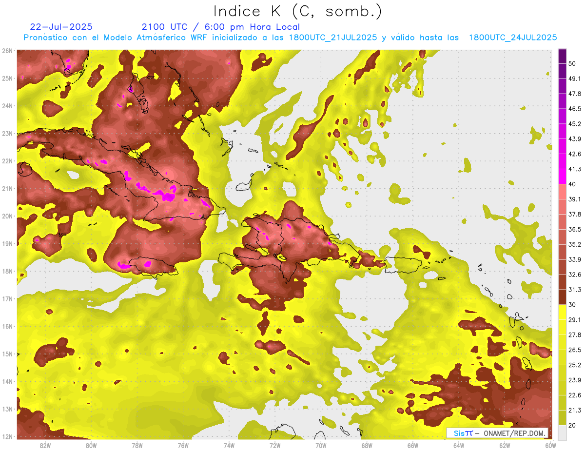
Task: Click longitude label 82W
Action: (45, 446)
